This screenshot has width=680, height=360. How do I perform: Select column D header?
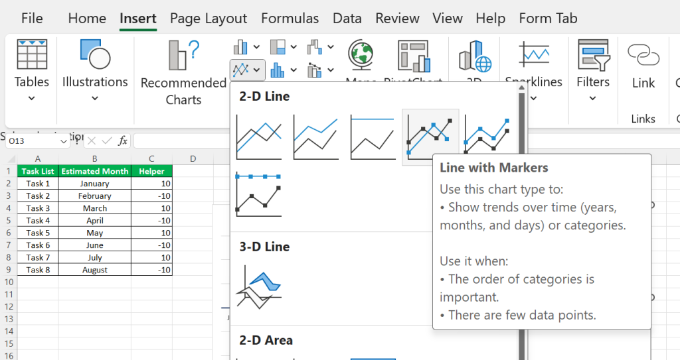pos(193,158)
